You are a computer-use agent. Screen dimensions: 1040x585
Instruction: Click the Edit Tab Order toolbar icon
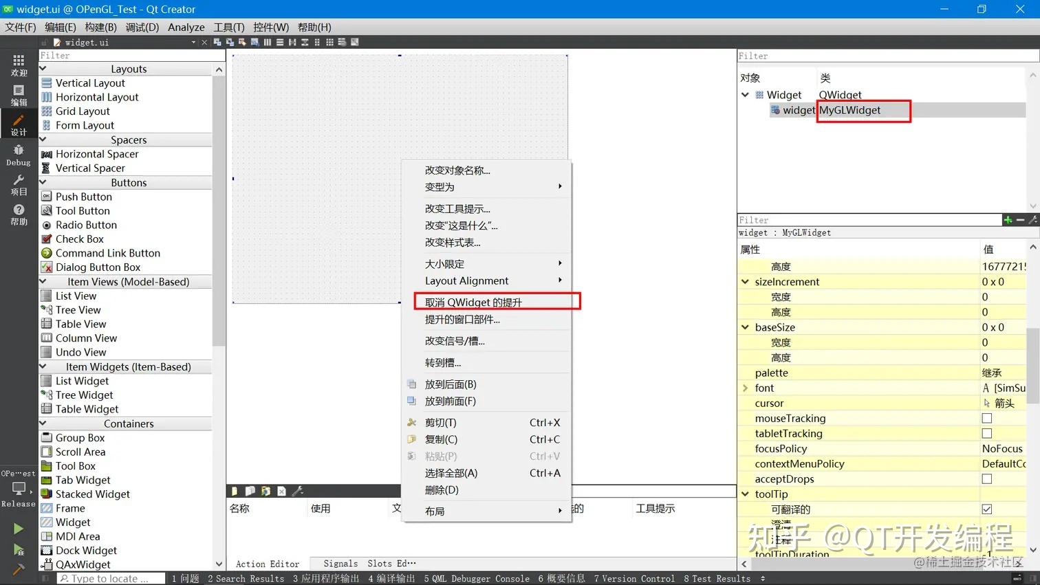coord(255,42)
